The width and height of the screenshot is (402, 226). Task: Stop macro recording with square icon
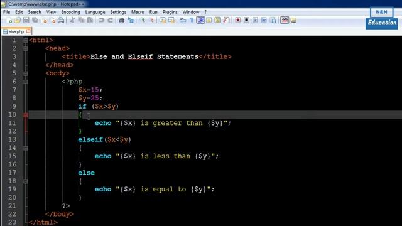(x=247, y=20)
